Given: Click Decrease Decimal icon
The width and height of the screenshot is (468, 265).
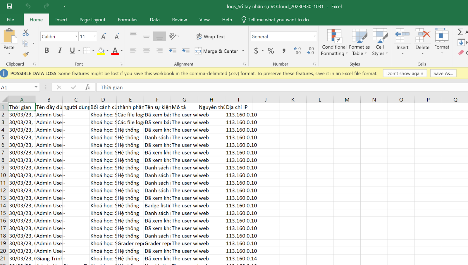Looking at the screenshot, I should pos(310,51).
